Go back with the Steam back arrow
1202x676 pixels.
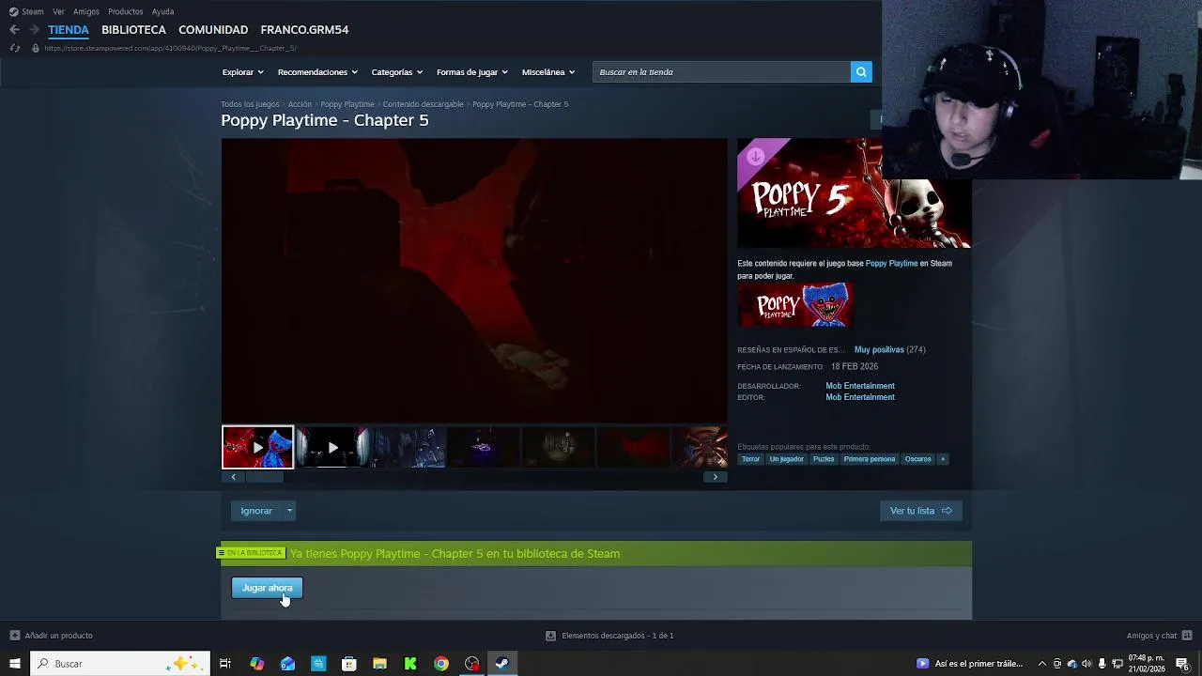point(14,30)
